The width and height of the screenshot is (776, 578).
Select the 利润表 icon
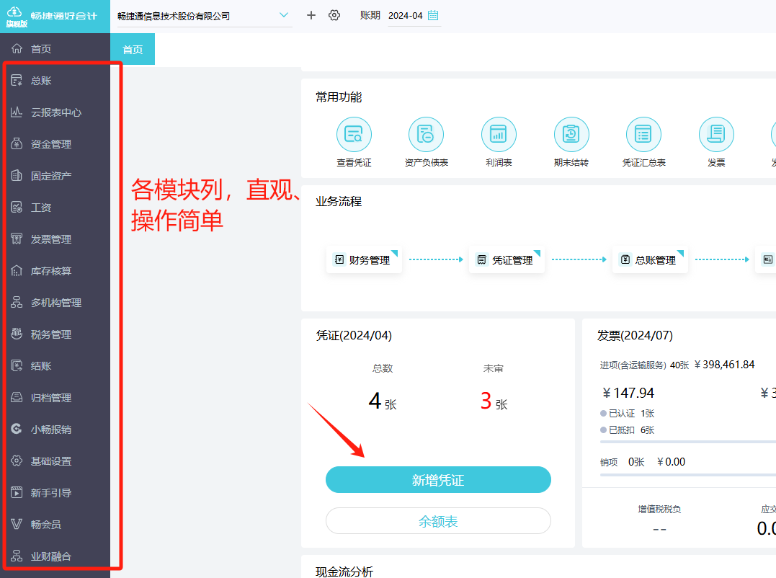coord(499,134)
